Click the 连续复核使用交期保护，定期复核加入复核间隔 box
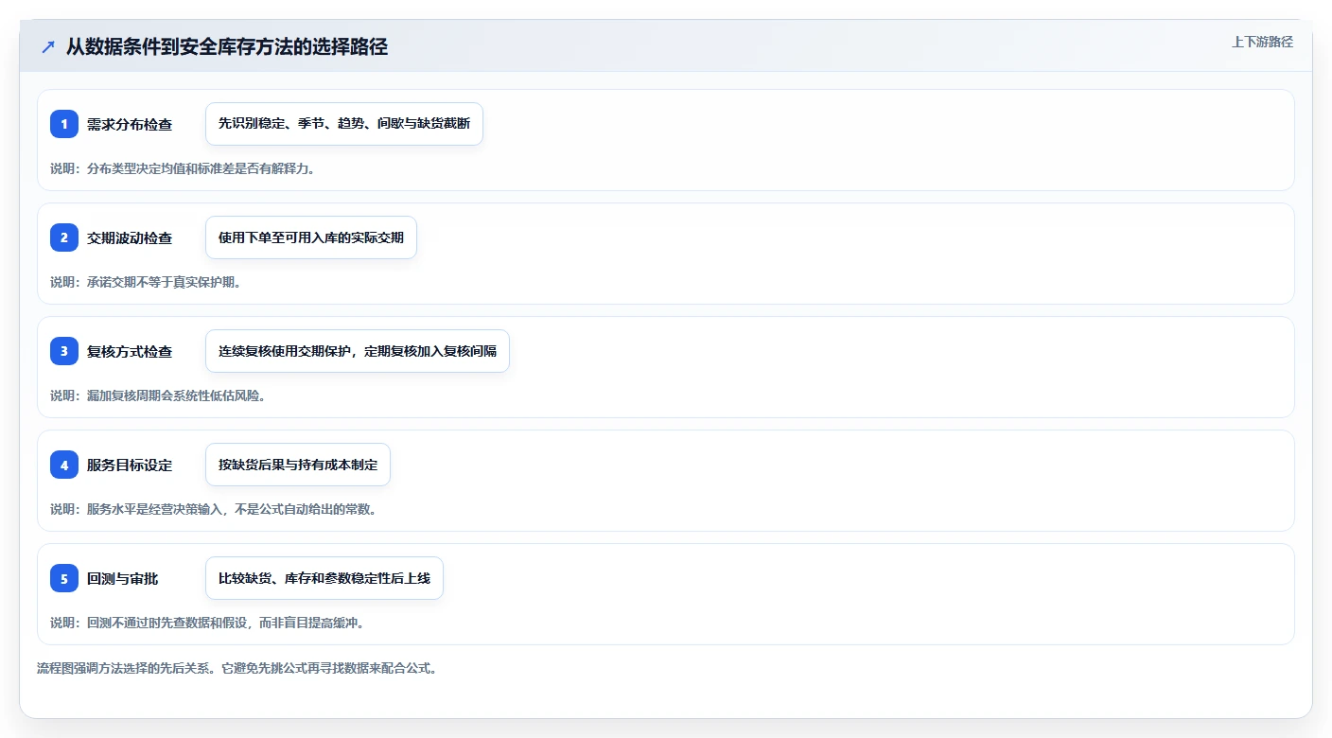This screenshot has height=738, width=1332. (358, 351)
